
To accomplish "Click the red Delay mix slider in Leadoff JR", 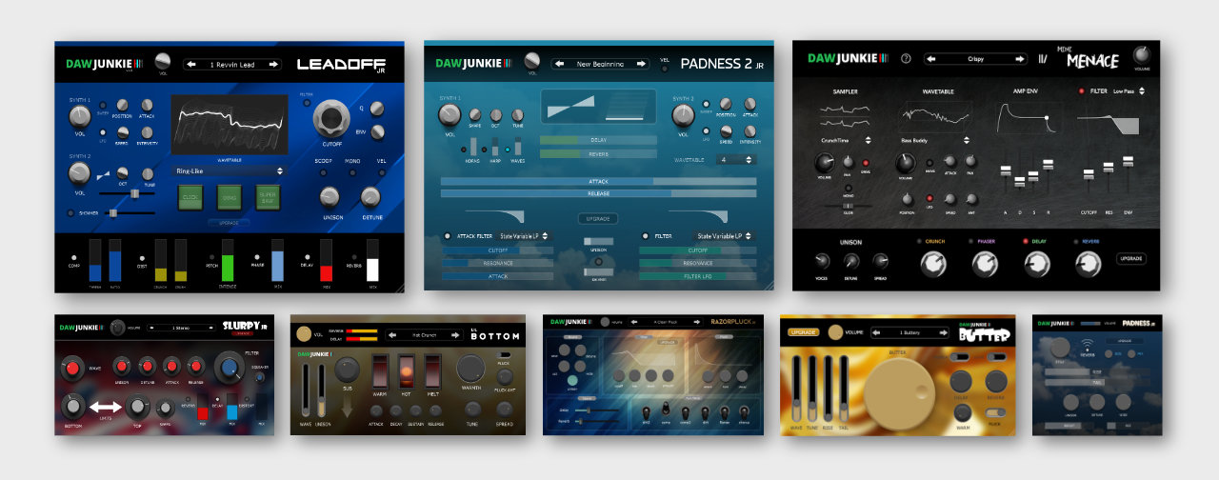I will (326, 260).
